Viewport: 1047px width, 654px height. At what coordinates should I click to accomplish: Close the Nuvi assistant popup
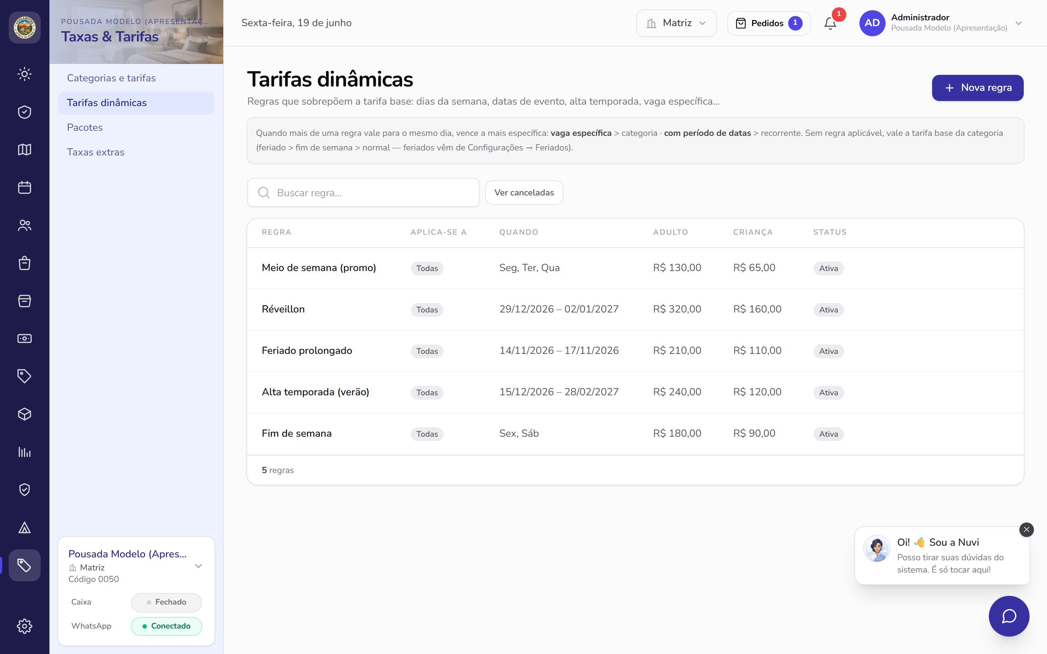click(x=1026, y=529)
